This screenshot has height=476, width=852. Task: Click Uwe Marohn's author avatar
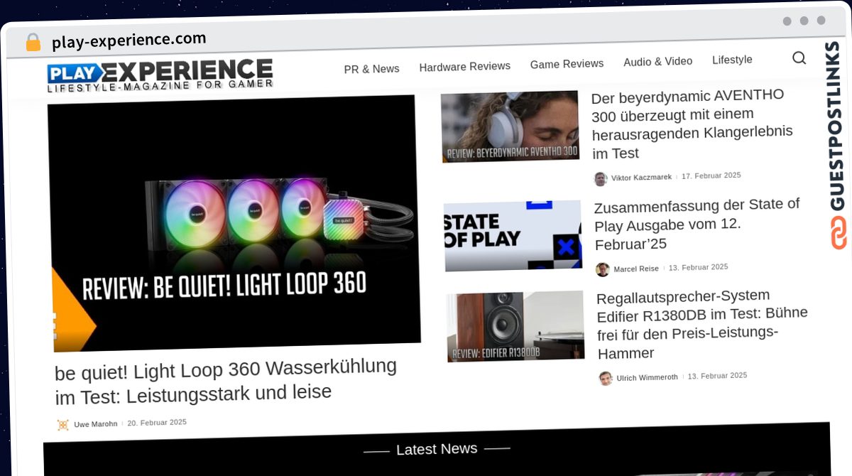coord(63,425)
